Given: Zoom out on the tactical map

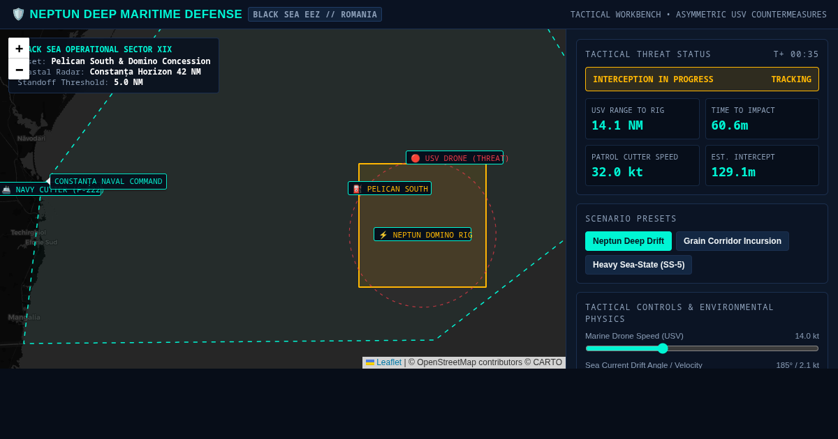Looking at the screenshot, I should click(x=19, y=69).
